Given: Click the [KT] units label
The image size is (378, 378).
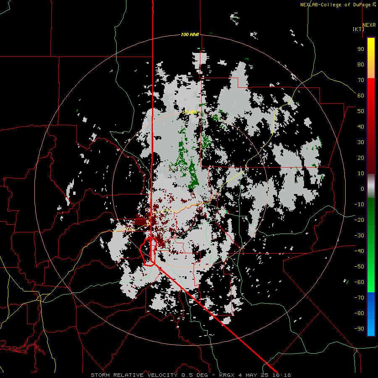Looking at the screenshot, I should click(358, 29).
